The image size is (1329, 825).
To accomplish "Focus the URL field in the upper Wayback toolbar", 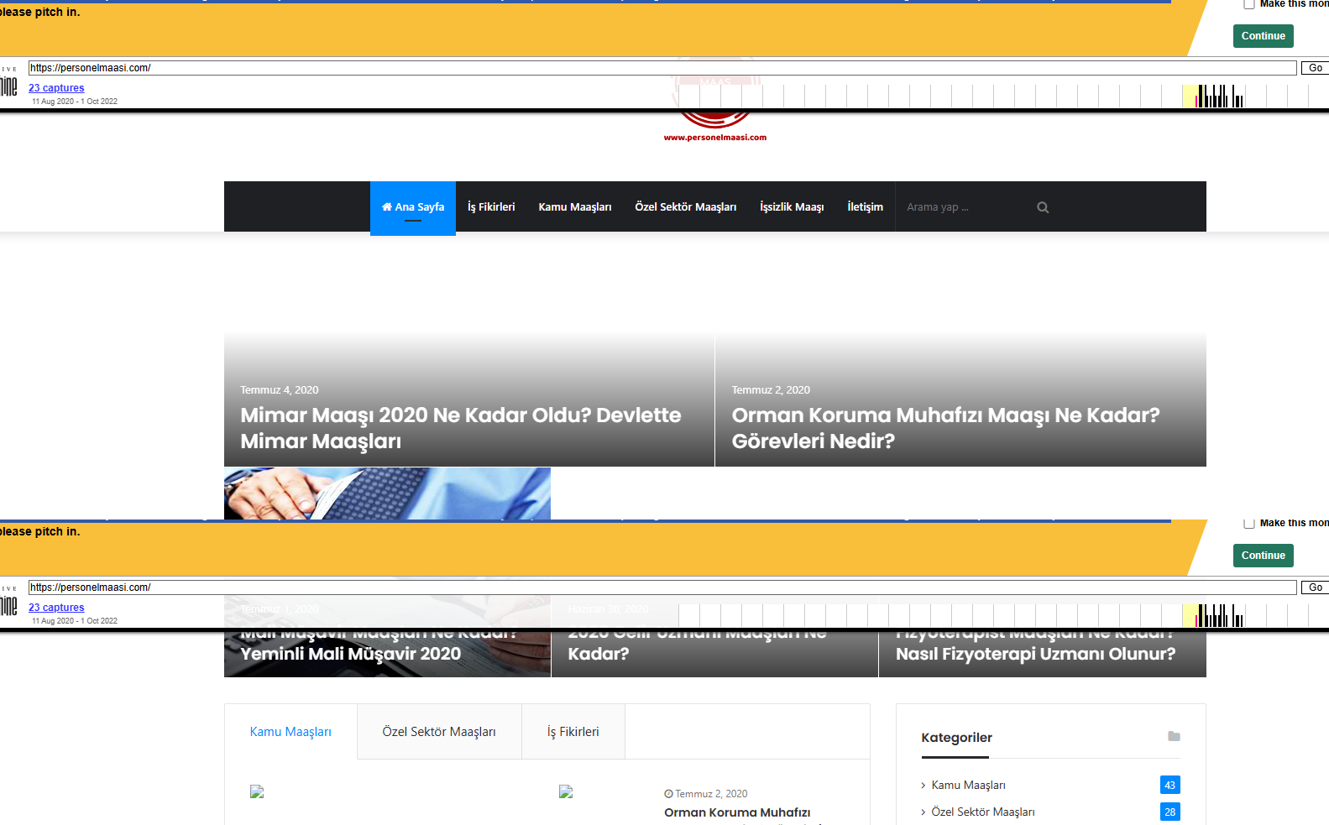I will tap(662, 68).
